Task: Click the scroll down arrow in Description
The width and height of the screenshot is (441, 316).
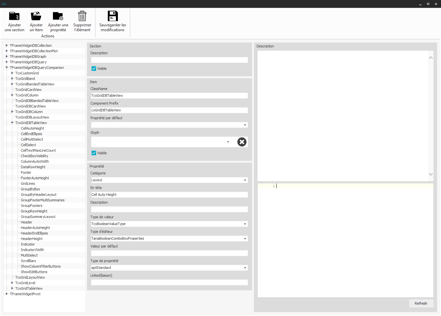Action: tap(431, 174)
